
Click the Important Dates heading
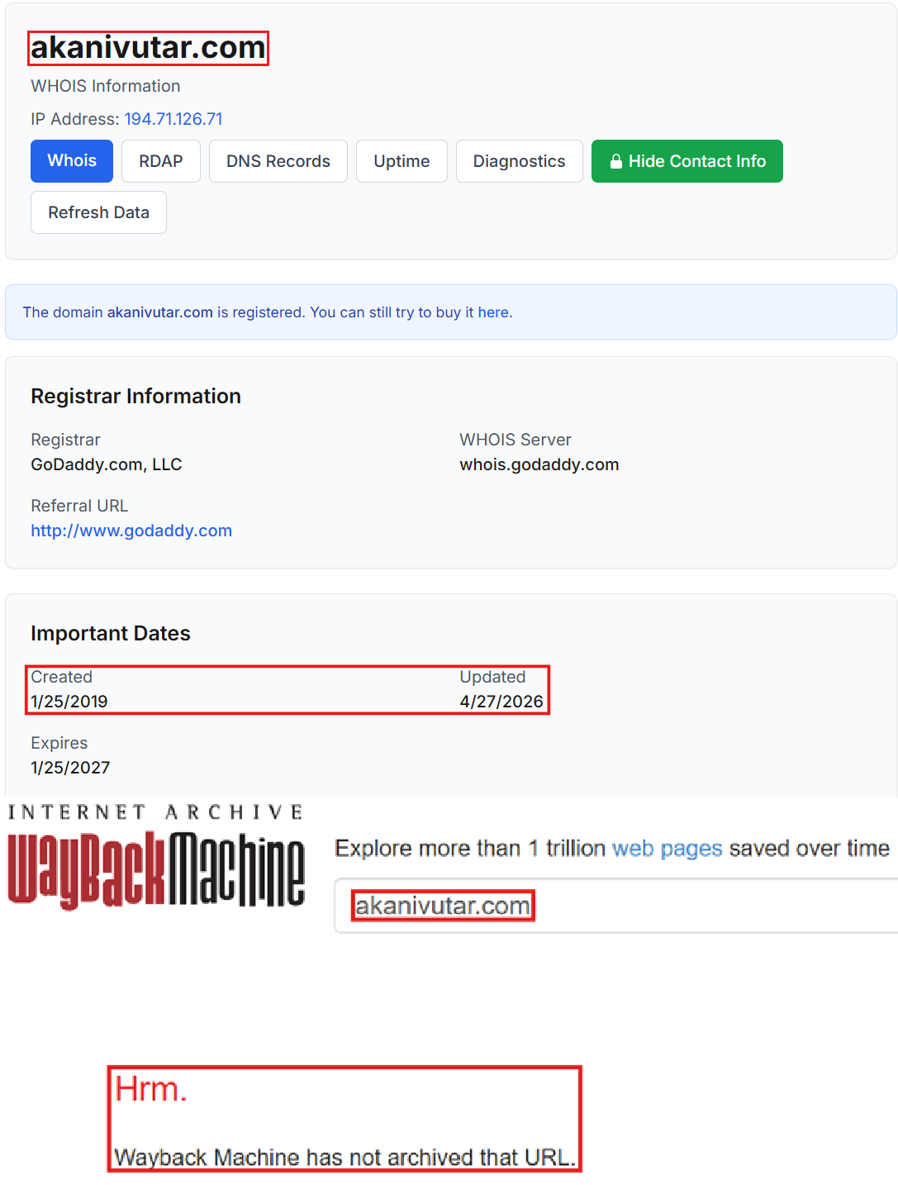click(111, 634)
